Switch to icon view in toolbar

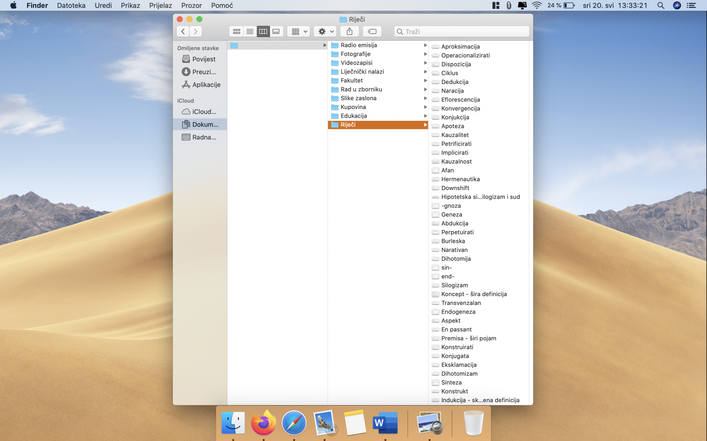pos(236,31)
